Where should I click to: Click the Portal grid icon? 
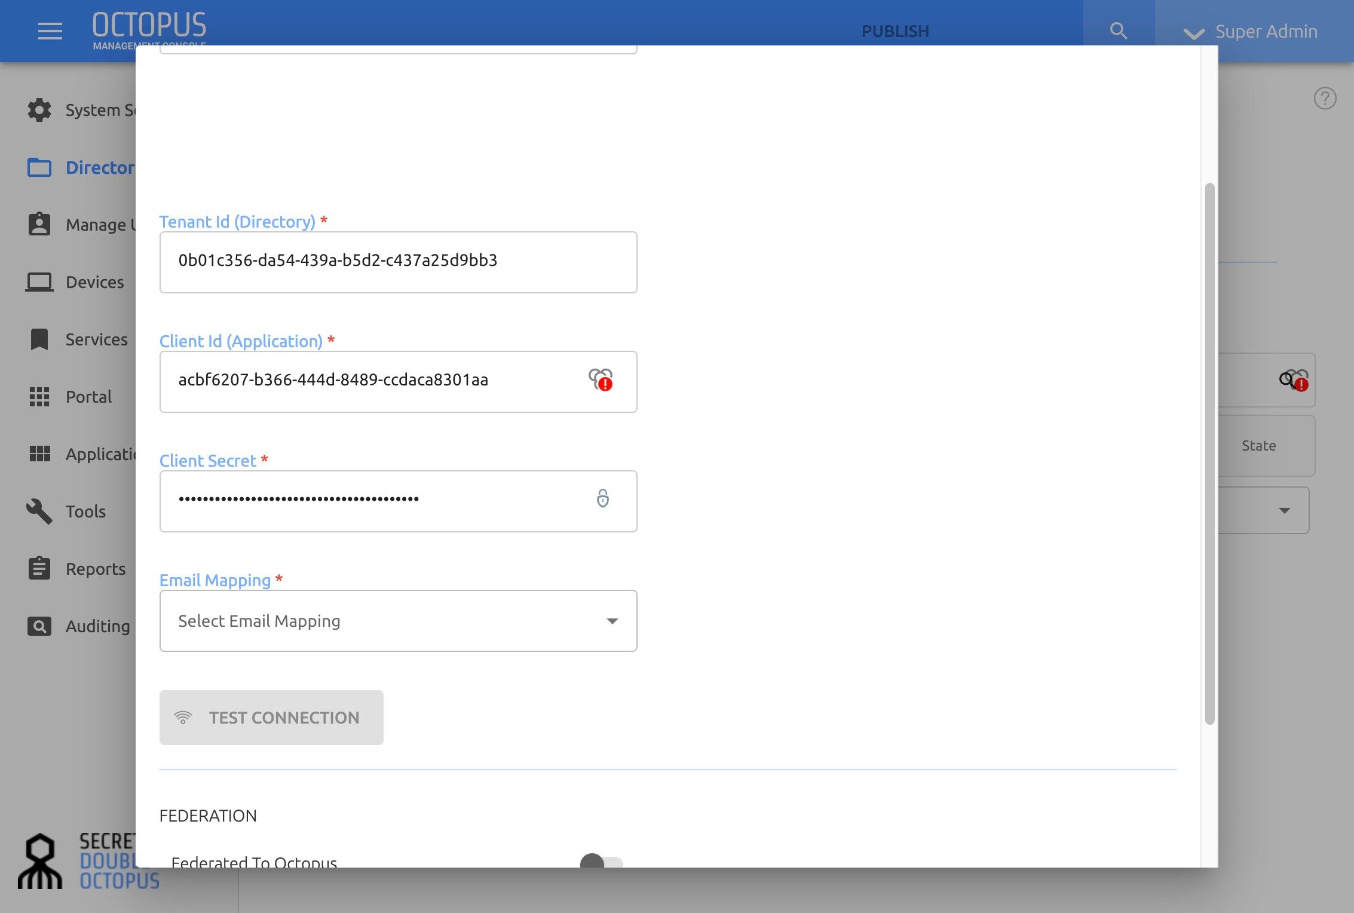pyautogui.click(x=39, y=396)
